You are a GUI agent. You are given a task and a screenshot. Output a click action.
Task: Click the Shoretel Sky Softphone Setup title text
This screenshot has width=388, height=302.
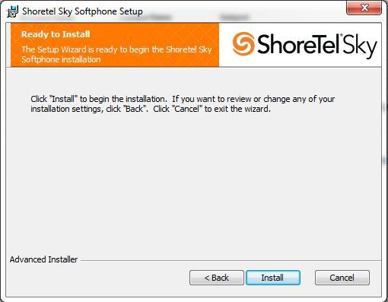82,11
